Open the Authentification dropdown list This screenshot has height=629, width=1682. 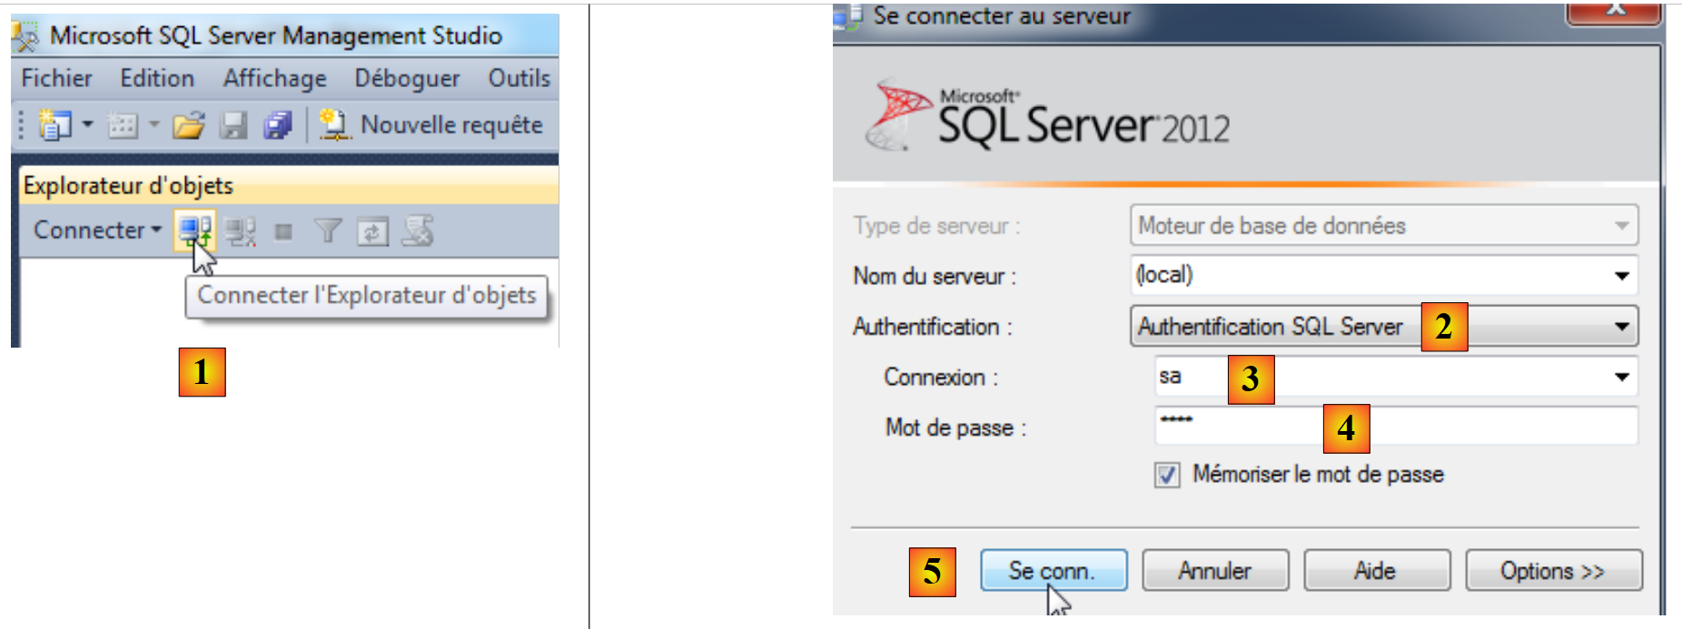point(1621,327)
